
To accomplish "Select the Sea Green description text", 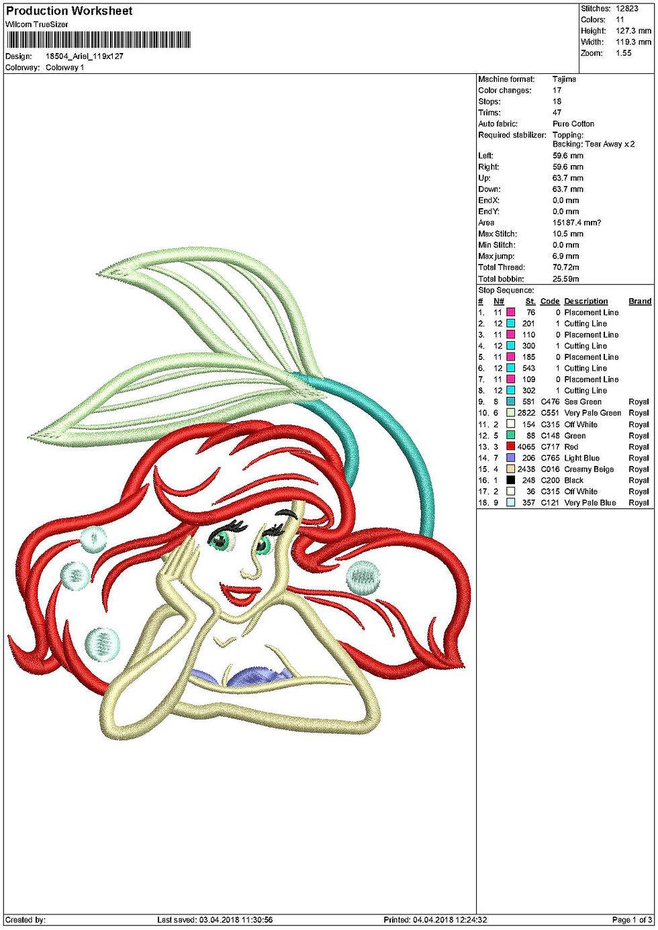I will [583, 402].
